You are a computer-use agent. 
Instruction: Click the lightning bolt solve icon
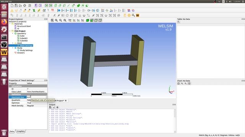[39, 11]
